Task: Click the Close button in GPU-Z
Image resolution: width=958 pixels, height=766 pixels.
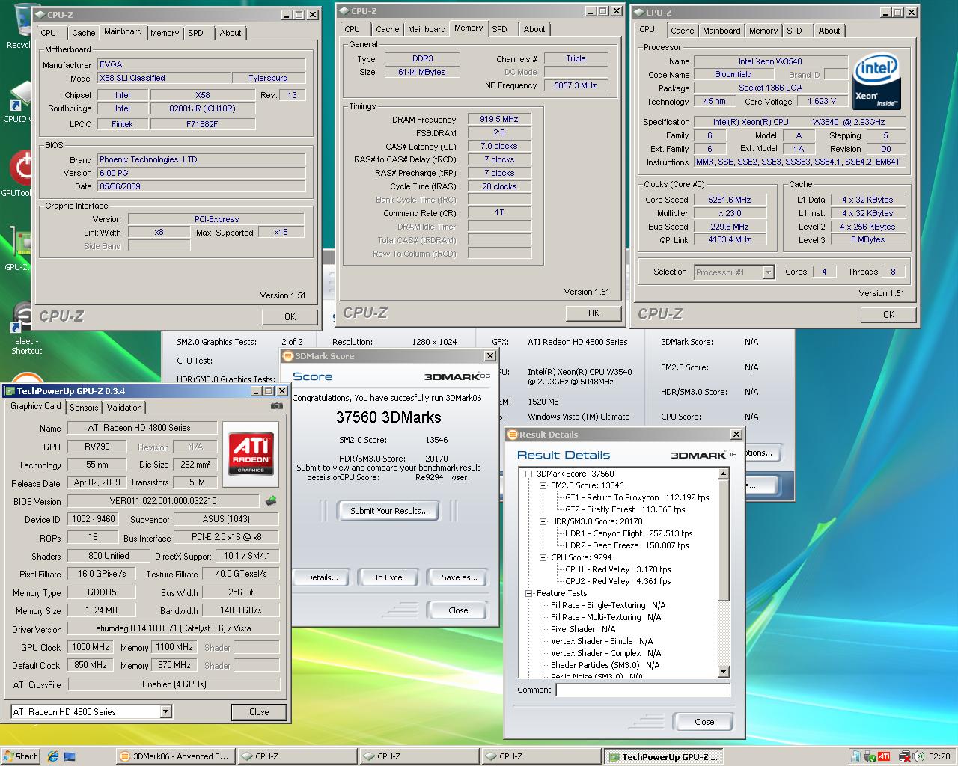Action: [259, 712]
